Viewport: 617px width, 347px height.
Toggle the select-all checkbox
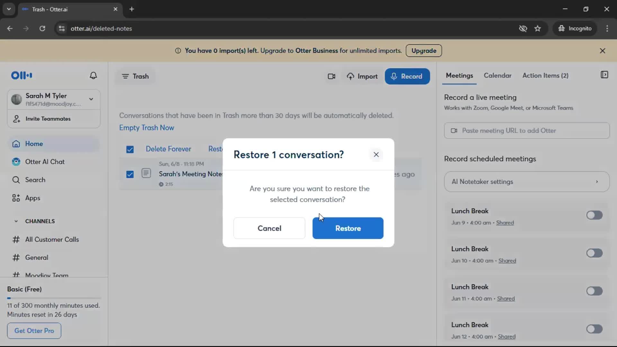(x=130, y=149)
